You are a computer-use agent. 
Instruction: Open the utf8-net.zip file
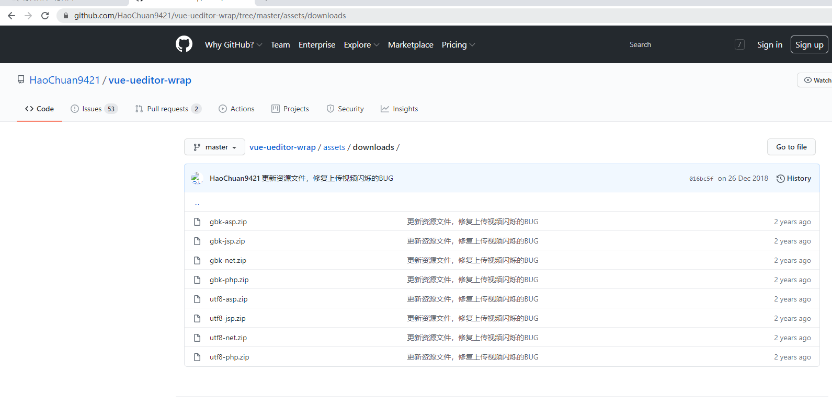click(x=228, y=338)
